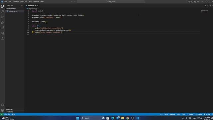Open Windows Start menu
The image size is (213, 120).
[x=78, y=118]
